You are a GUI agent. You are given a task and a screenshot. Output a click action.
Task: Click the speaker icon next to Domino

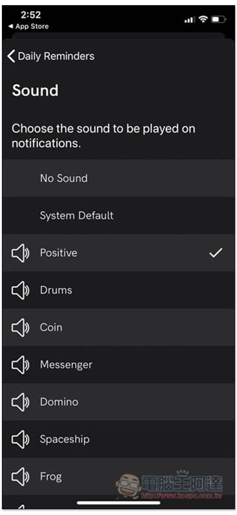click(20, 402)
